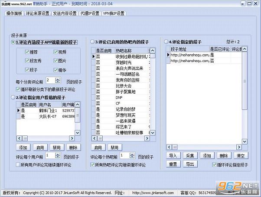
Task: Click user list scroll up arrow
Action: coord(78,105)
